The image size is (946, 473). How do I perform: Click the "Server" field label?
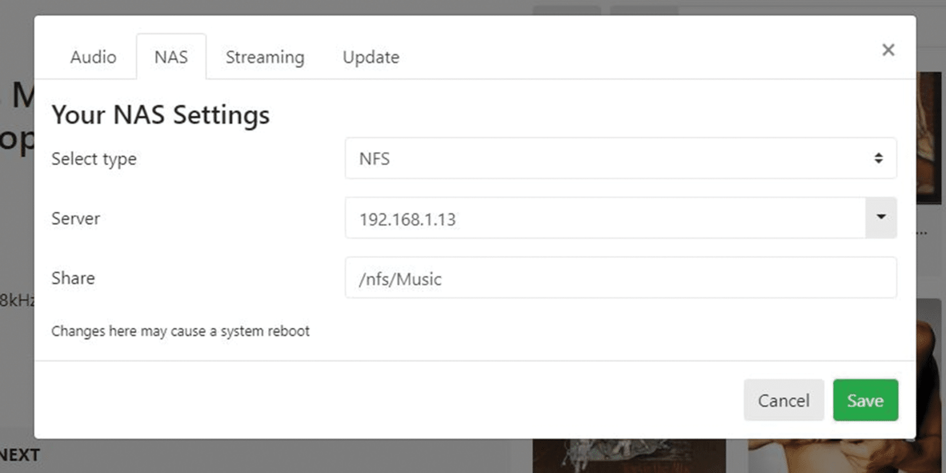(76, 219)
